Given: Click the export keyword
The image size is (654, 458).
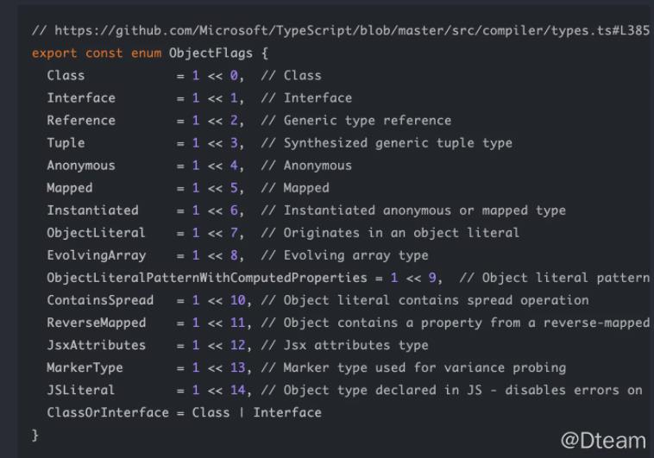Looking at the screenshot, I should [53, 53].
